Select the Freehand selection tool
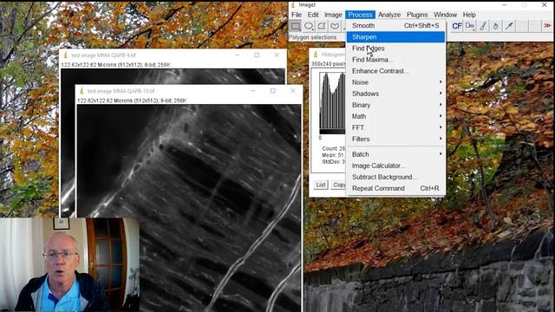Image resolution: width=555 pixels, height=312 pixels. [335, 26]
